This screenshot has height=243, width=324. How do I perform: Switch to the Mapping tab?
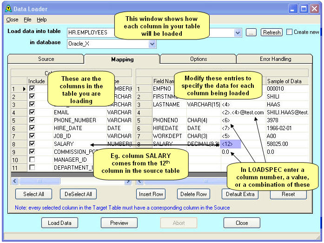pyautogui.click(x=122, y=59)
